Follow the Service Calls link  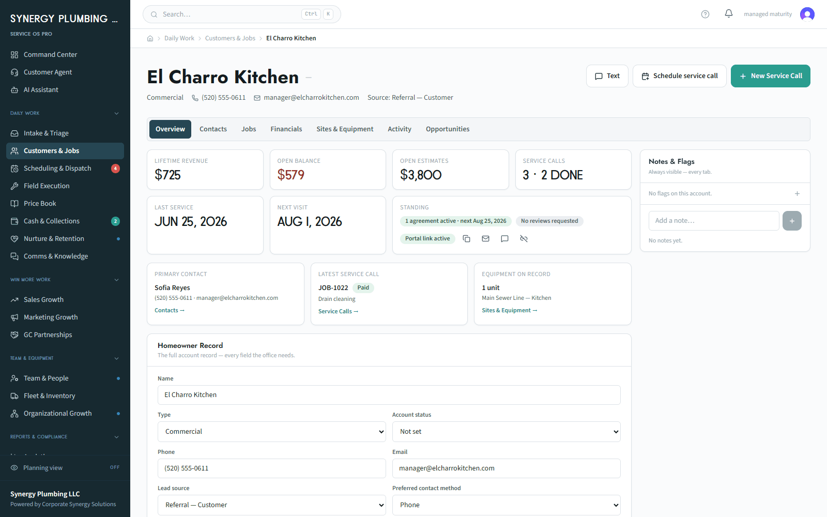(339, 311)
